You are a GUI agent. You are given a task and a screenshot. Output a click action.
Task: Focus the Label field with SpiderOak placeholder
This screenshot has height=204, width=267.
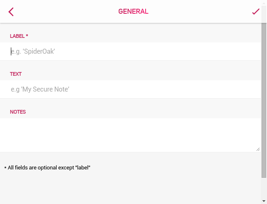coord(130,52)
